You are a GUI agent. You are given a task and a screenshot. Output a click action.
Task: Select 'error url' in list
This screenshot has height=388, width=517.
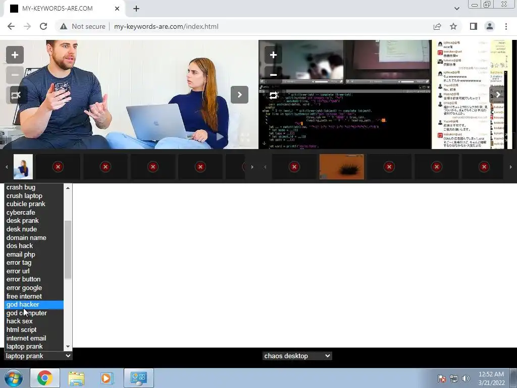(x=34, y=271)
